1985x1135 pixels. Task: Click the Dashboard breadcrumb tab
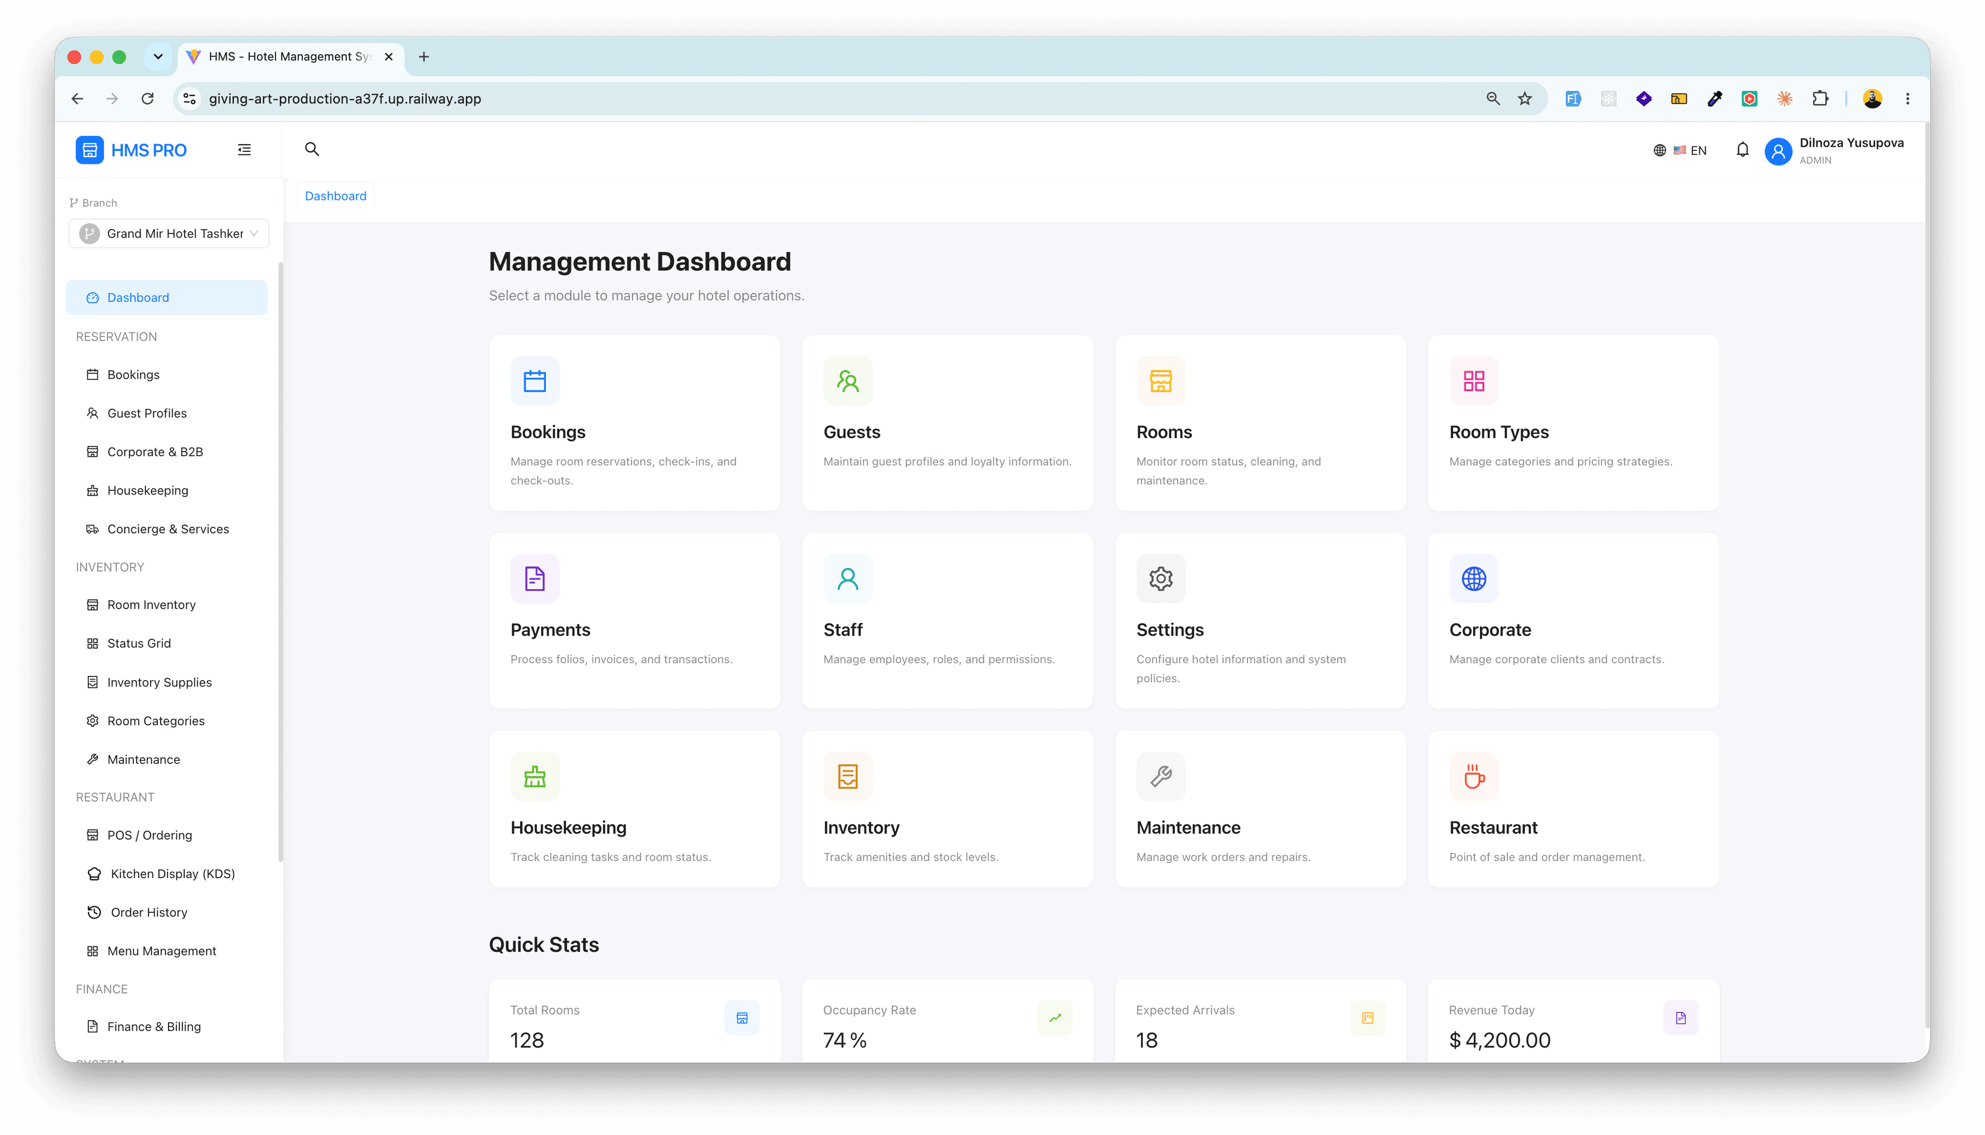click(x=335, y=196)
